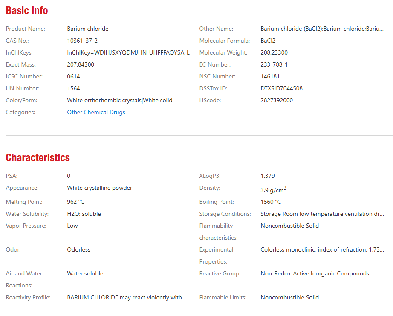Image resolution: width=393 pixels, height=316 pixels.
Task: Click the Molecular Weight value 208.23300
Action: (x=274, y=53)
